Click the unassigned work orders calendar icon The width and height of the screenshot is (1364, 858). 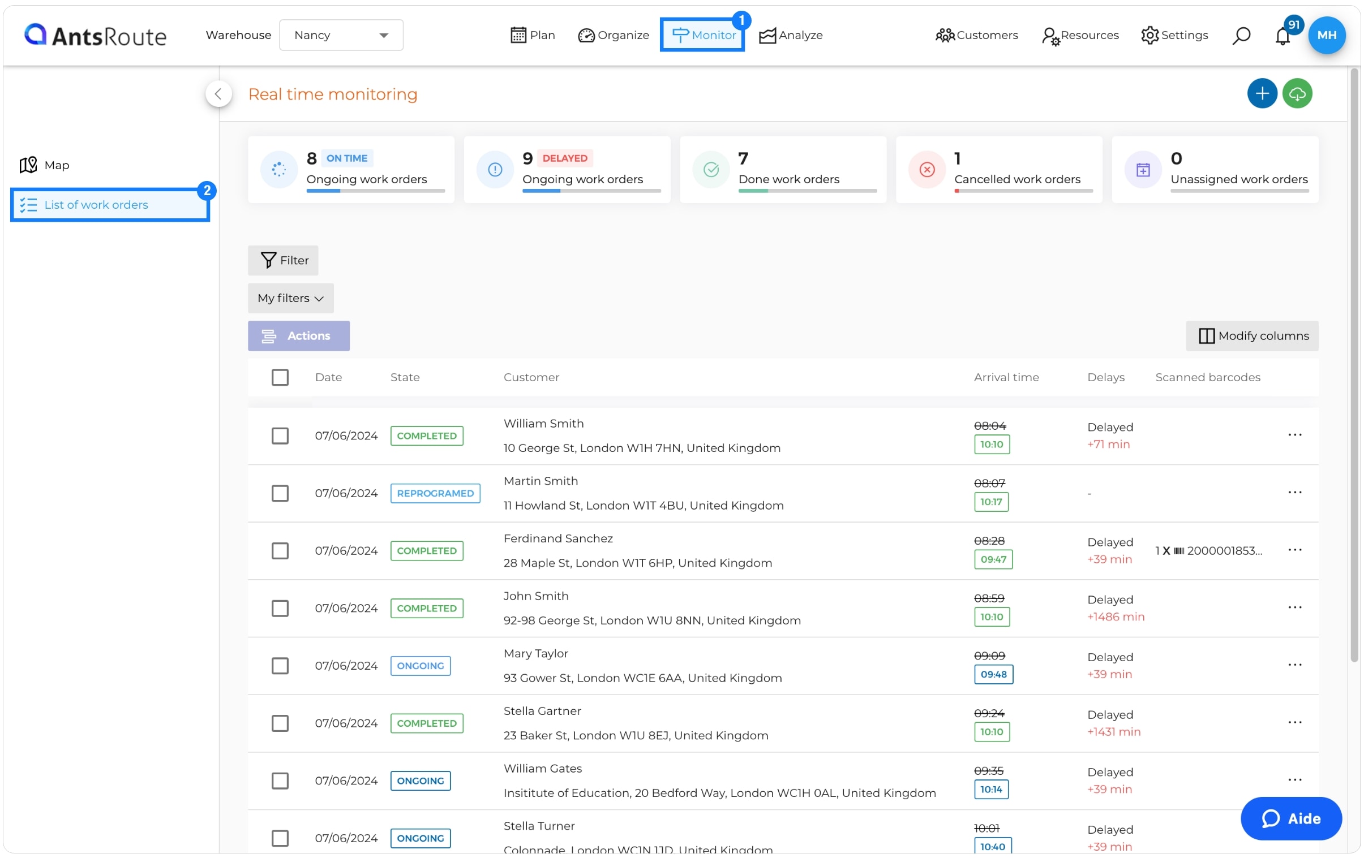(x=1143, y=169)
